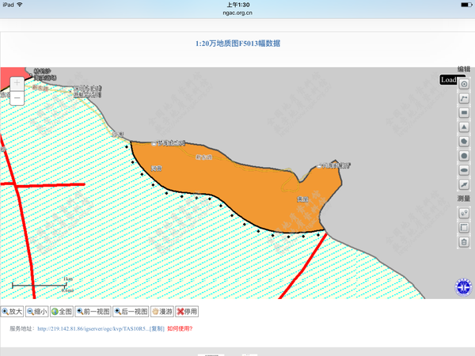This screenshot has height=356, width=475.
Task: Select the draw circle tool
Action: tap(464, 156)
